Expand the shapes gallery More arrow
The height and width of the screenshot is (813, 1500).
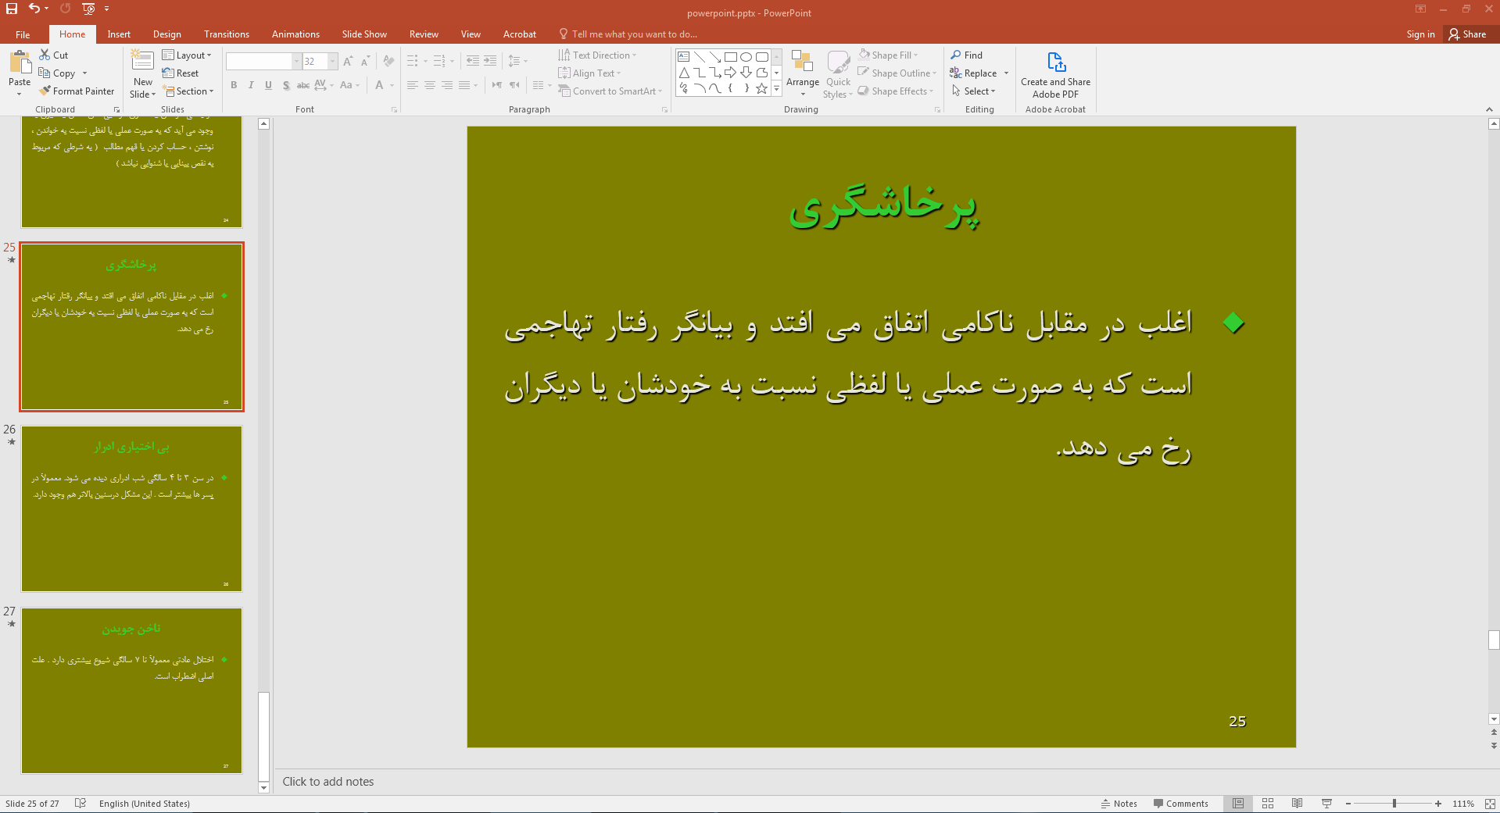(x=776, y=89)
